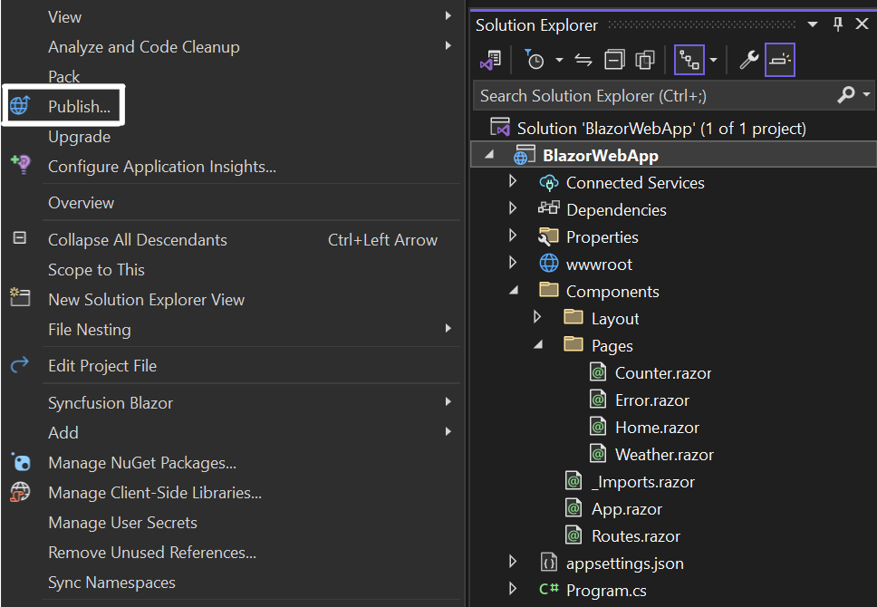Click the search magnifier in Solution Explorer
877x607 pixels.
(x=846, y=95)
